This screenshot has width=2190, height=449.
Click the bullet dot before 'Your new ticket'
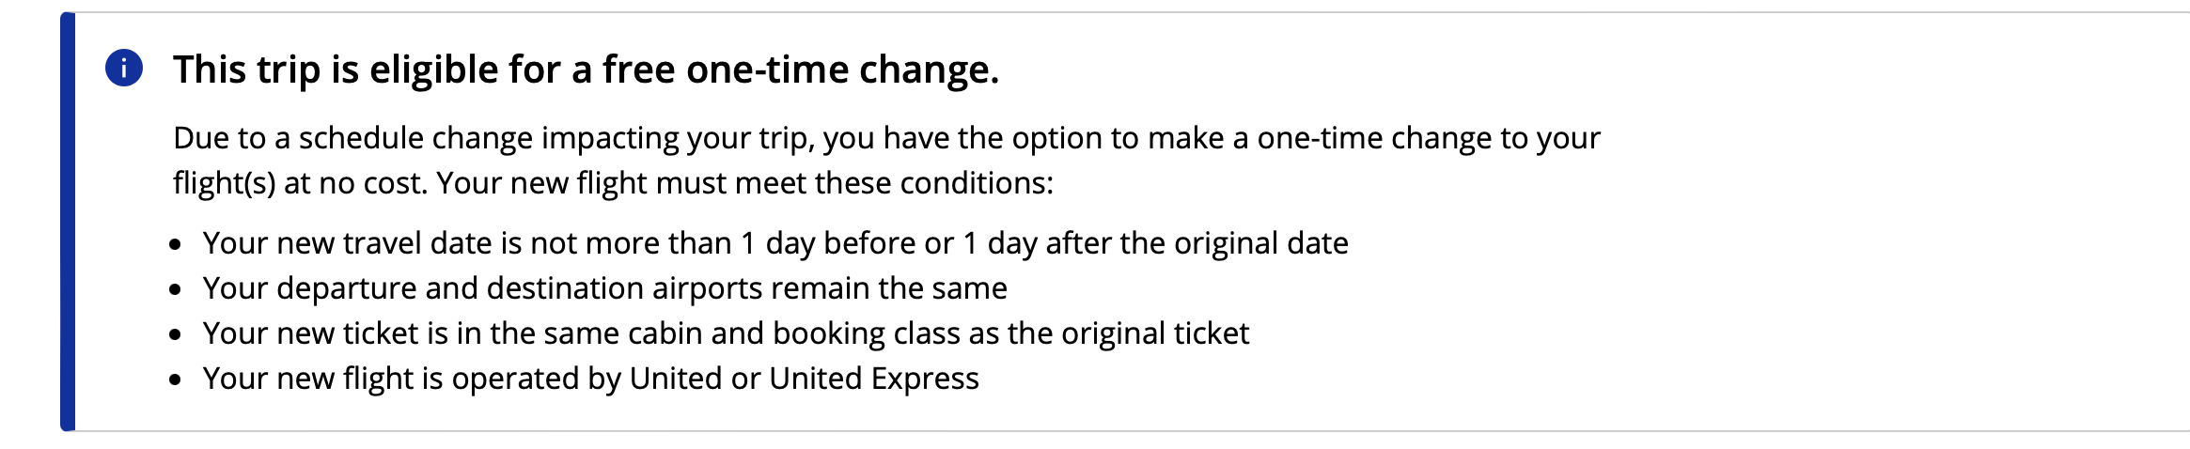pyautogui.click(x=176, y=336)
